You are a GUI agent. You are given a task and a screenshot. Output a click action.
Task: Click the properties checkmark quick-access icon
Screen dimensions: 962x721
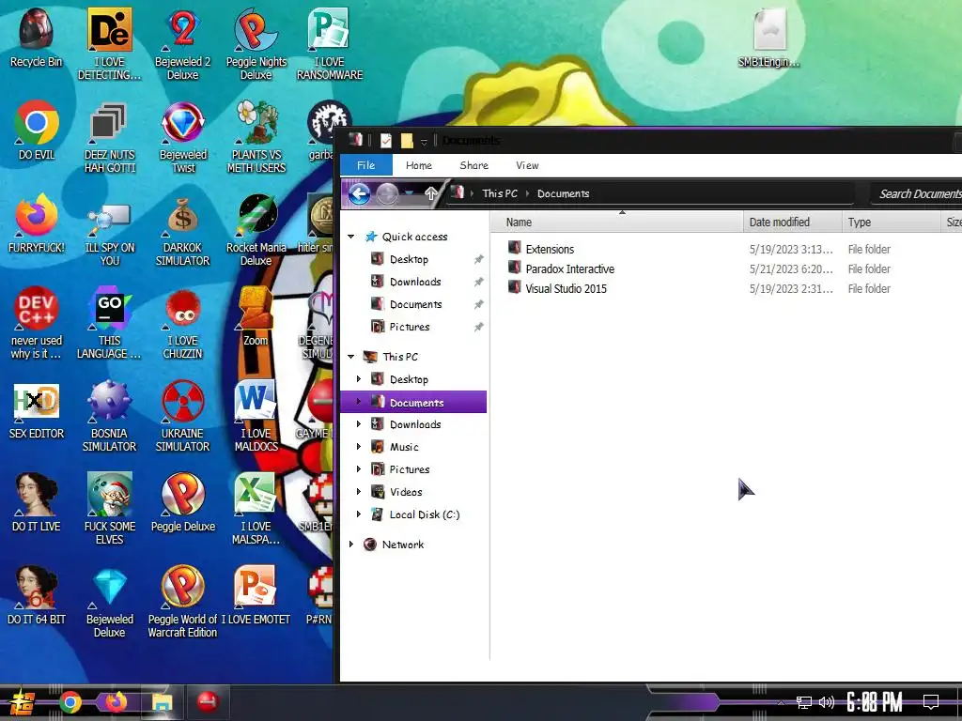click(x=386, y=141)
